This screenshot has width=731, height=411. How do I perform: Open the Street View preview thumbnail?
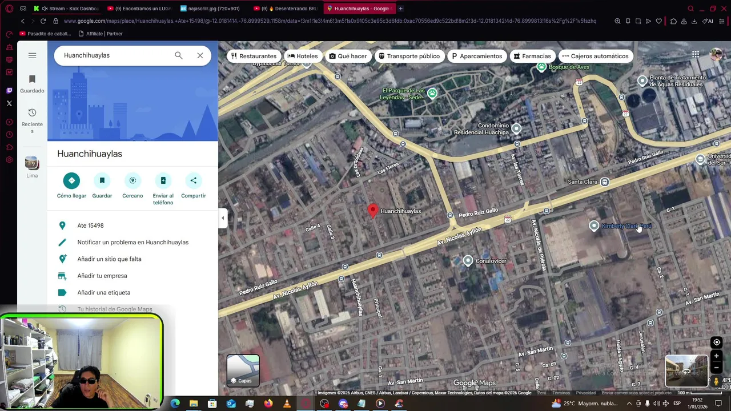(x=686, y=371)
